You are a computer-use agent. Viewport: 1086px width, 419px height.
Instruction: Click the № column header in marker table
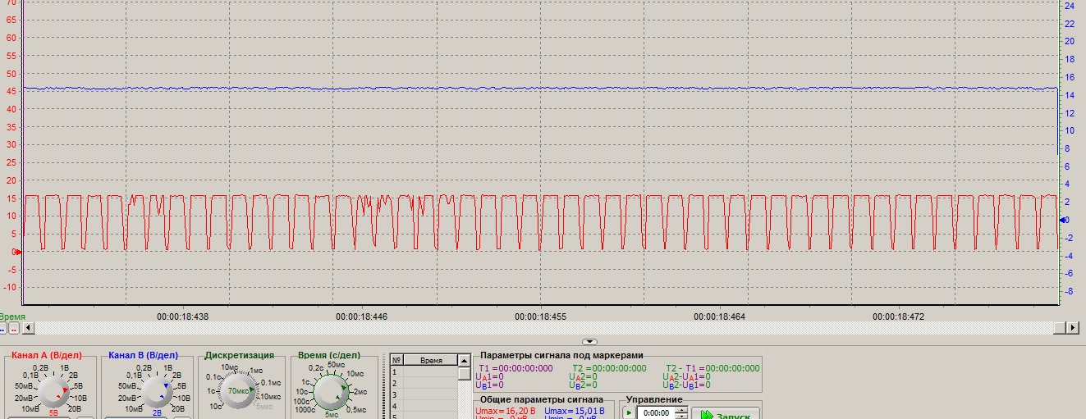coord(396,360)
